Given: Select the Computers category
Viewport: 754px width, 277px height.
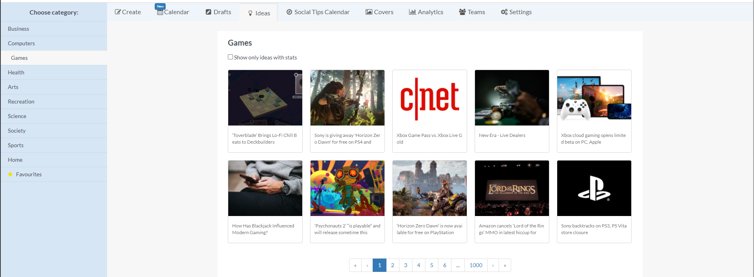Looking at the screenshot, I should coord(21,43).
